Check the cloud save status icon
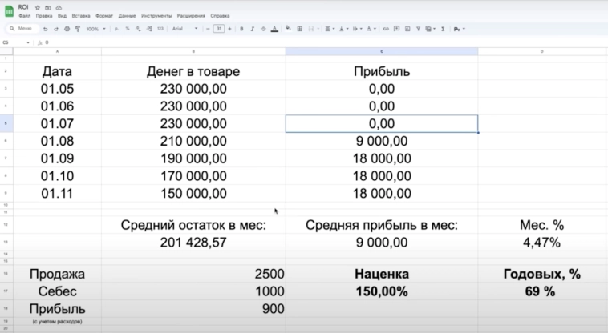The height and width of the screenshot is (333, 608). [59, 8]
